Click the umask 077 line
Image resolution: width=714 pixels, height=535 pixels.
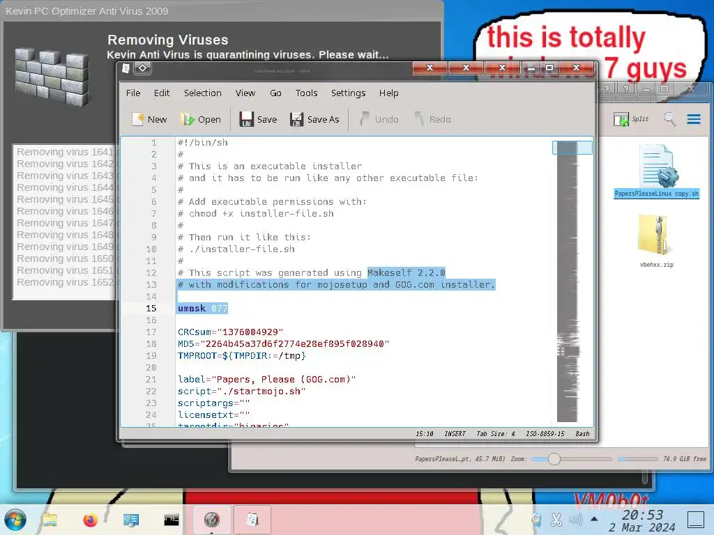(x=203, y=309)
